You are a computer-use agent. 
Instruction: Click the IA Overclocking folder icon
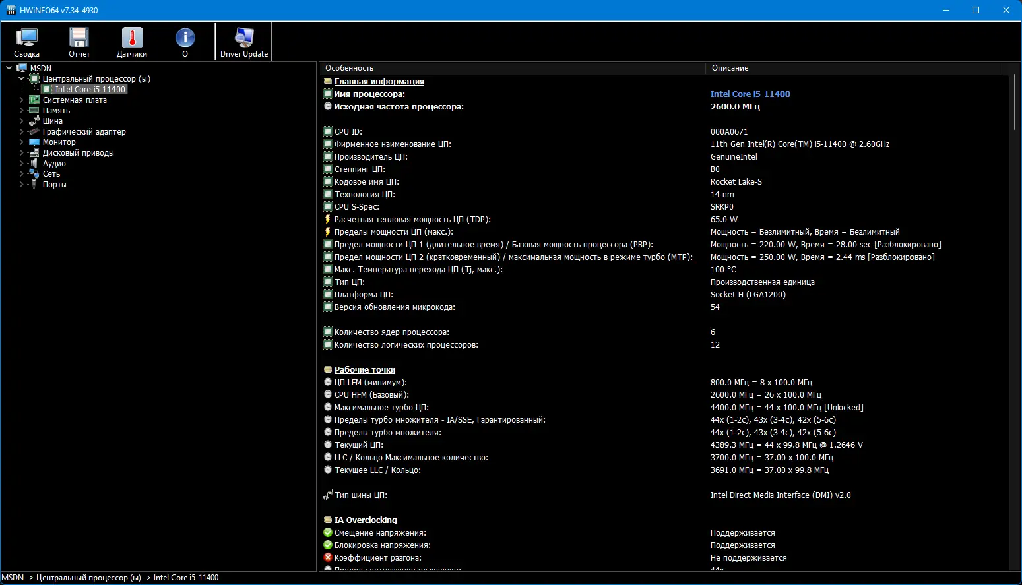click(328, 520)
